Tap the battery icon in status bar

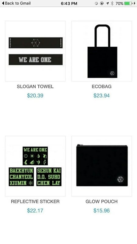(128, 3)
